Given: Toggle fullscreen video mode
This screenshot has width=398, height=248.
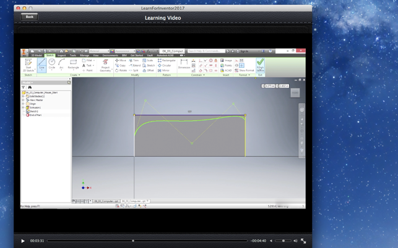Looking at the screenshot, I should 303,241.
